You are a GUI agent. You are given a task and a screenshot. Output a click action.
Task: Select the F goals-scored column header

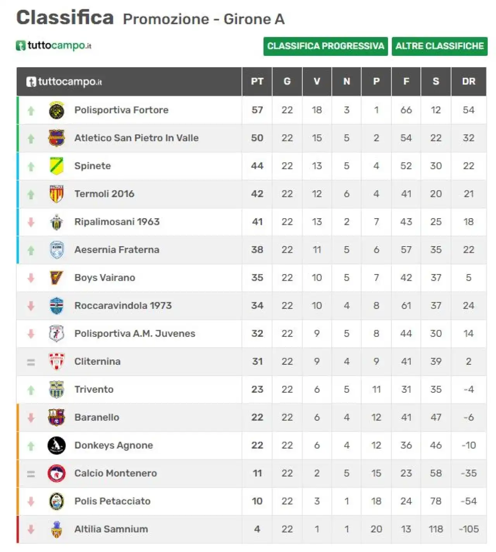point(406,81)
